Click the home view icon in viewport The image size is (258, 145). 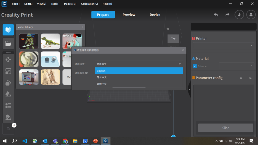click(168, 29)
